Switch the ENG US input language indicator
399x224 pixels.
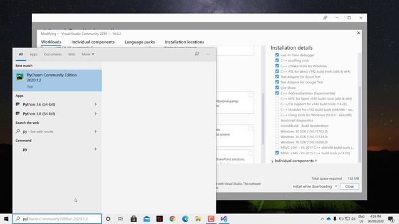[362, 218]
